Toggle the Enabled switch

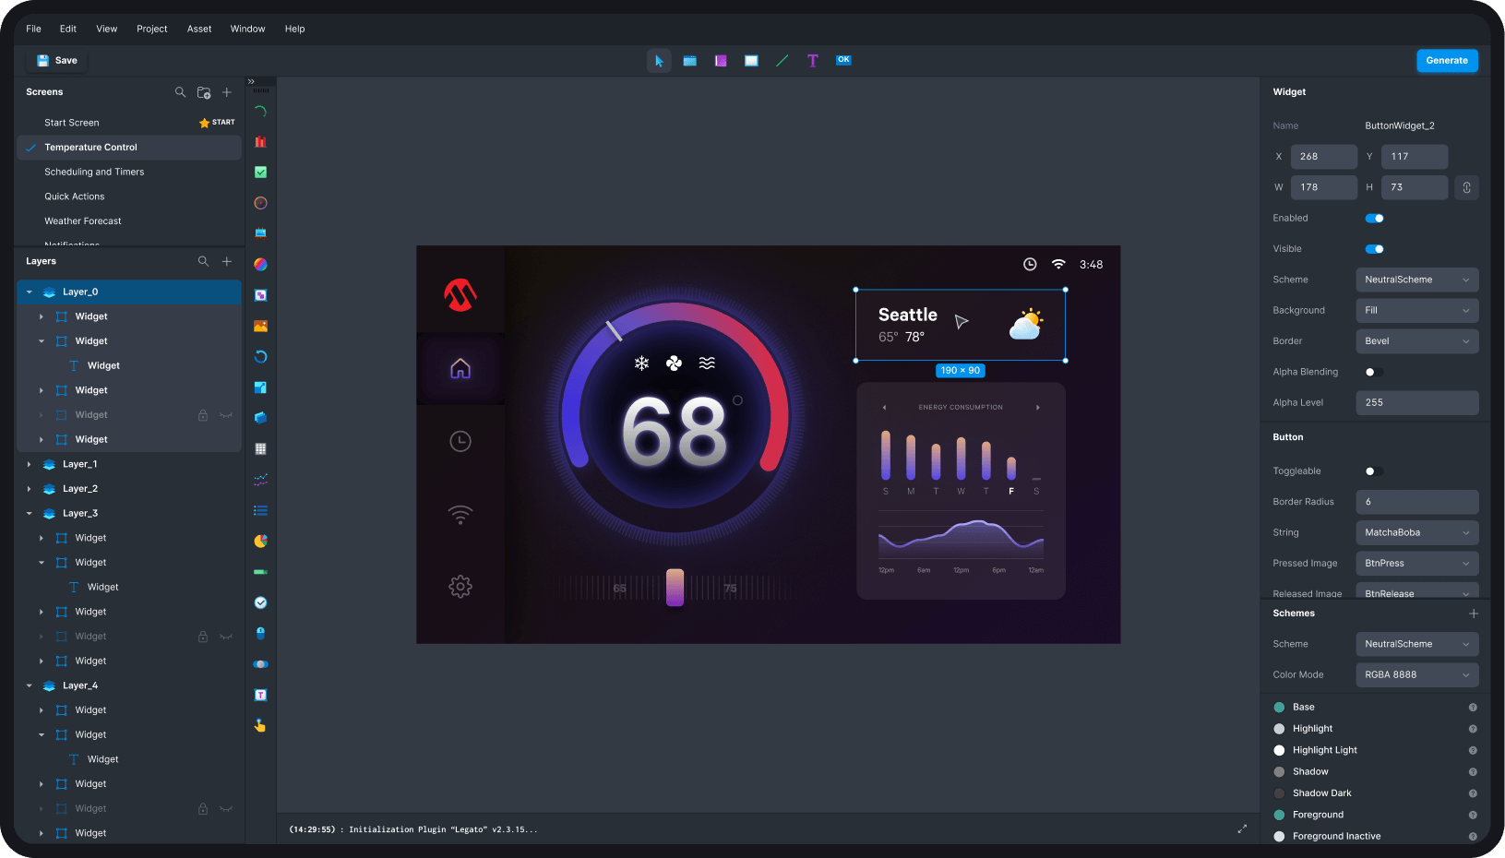pyautogui.click(x=1375, y=219)
